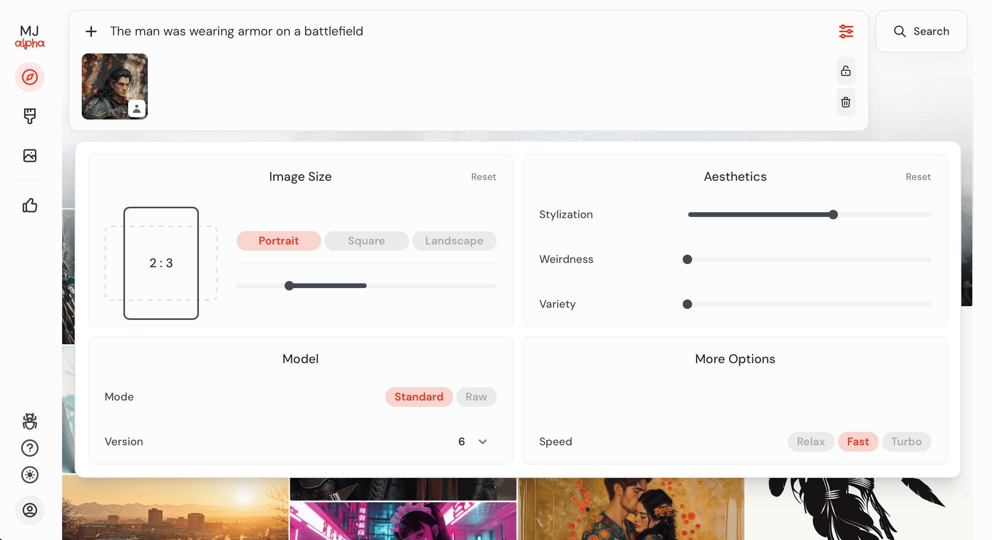Open the help question mark icon
This screenshot has height=540, width=992.
tap(30, 448)
